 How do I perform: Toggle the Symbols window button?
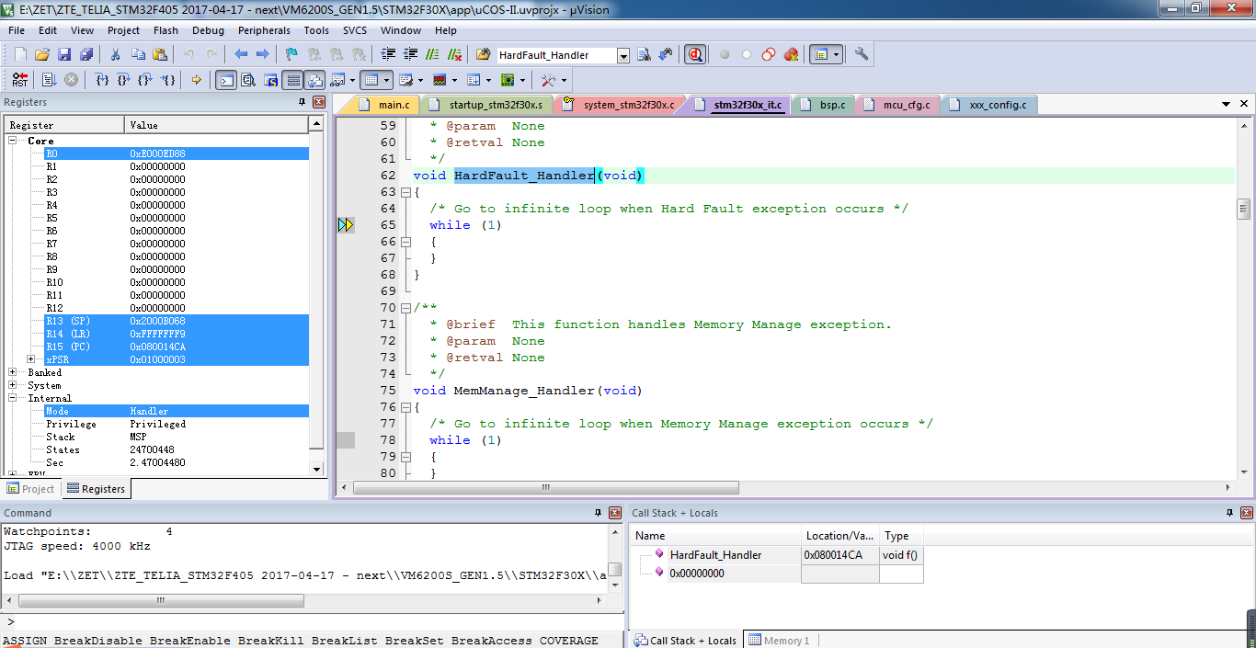point(270,80)
